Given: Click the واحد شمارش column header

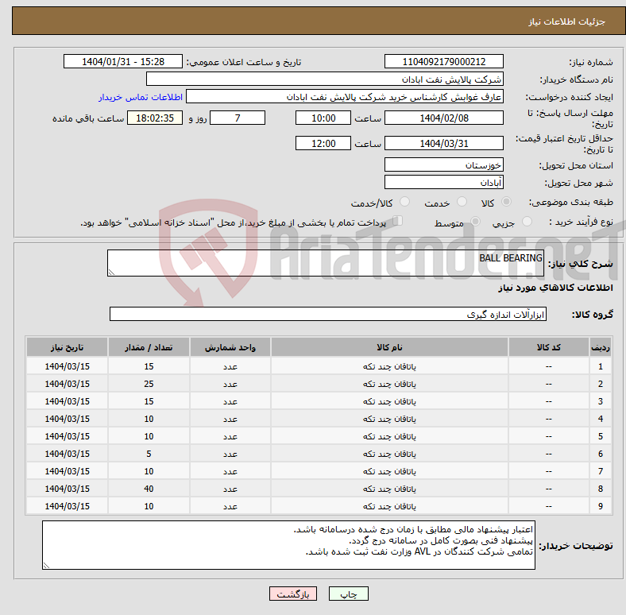Looking at the screenshot, I should point(230,347).
